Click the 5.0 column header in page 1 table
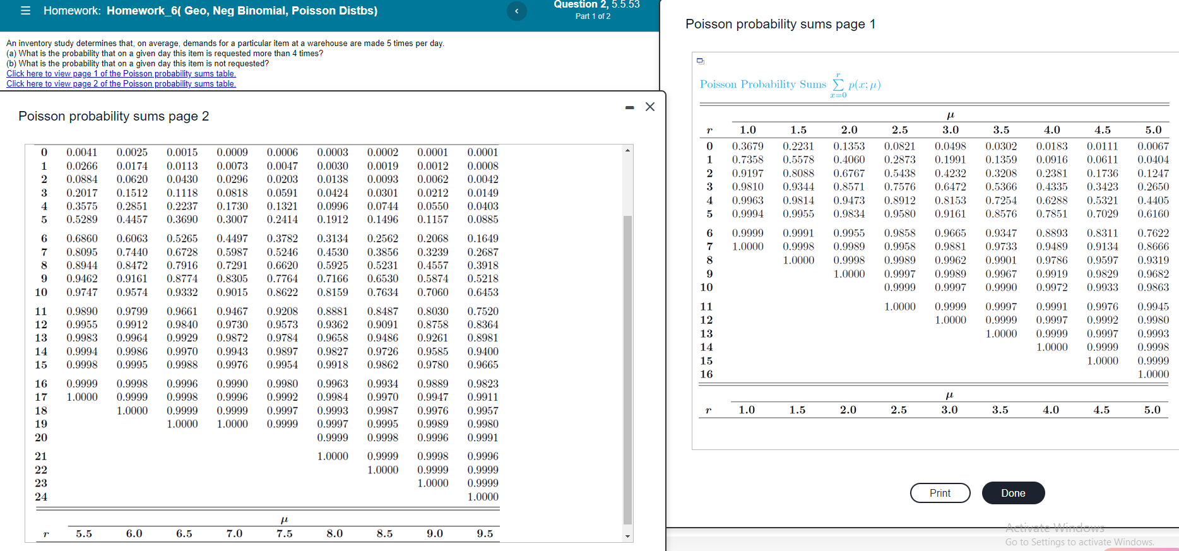Screen dimensions: 1179x551 [1153, 129]
